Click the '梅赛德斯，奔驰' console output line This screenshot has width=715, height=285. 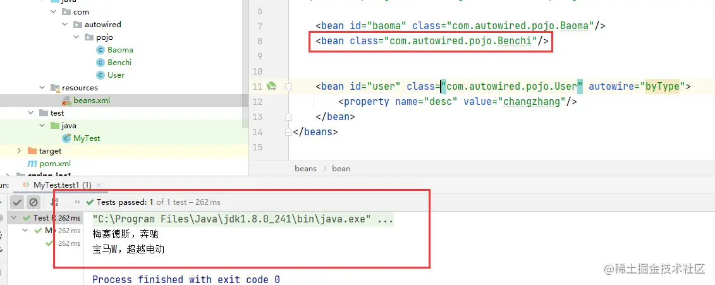(x=125, y=234)
